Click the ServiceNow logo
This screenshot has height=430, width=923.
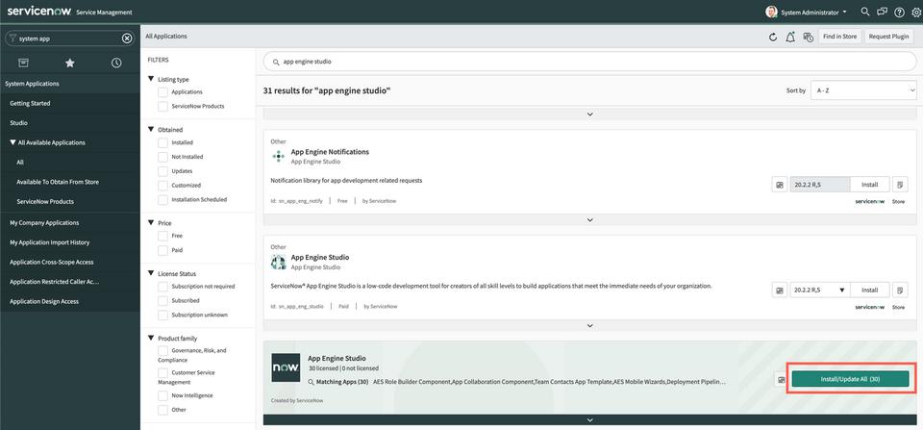(x=38, y=12)
